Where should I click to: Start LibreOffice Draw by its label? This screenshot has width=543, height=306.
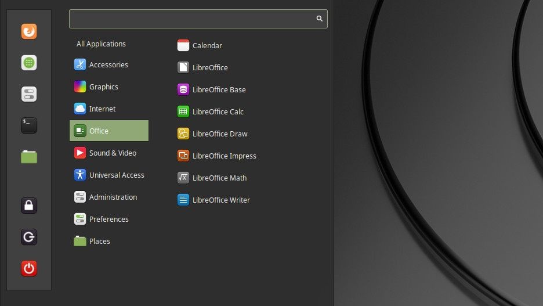pos(220,134)
